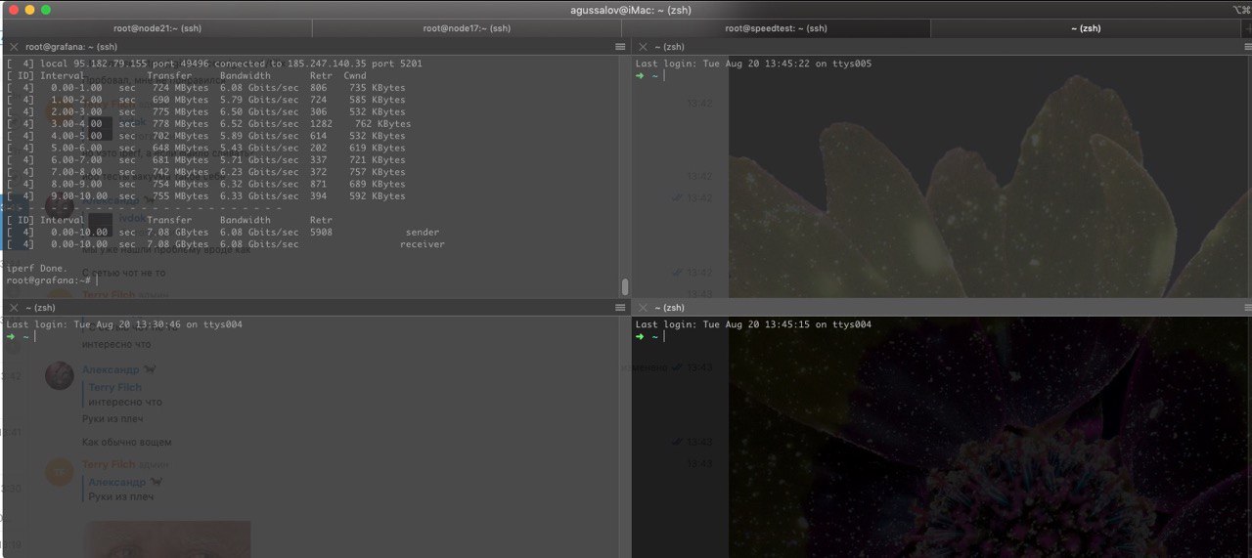Switch to the root@node17 ssh tab
Screen dimensions: 1252x558
click(x=467, y=28)
